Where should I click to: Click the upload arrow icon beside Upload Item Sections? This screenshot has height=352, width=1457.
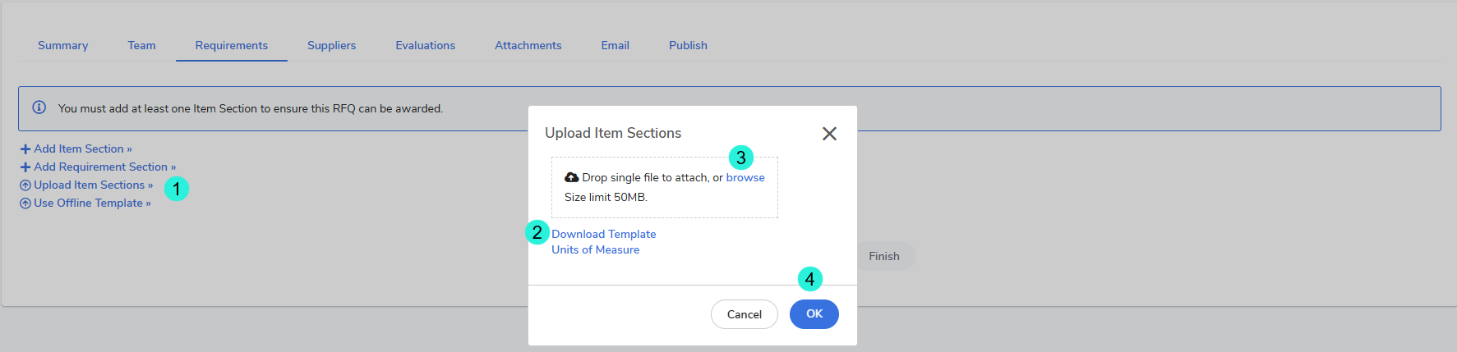click(x=25, y=185)
